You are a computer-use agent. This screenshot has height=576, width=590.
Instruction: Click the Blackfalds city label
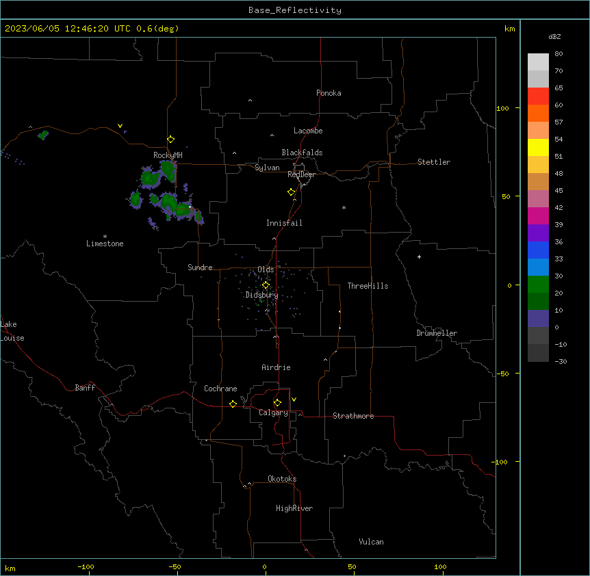point(302,153)
